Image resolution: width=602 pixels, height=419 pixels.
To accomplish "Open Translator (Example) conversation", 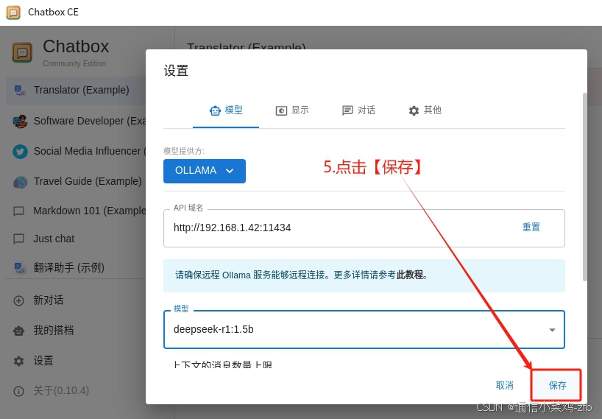I will [76, 91].
